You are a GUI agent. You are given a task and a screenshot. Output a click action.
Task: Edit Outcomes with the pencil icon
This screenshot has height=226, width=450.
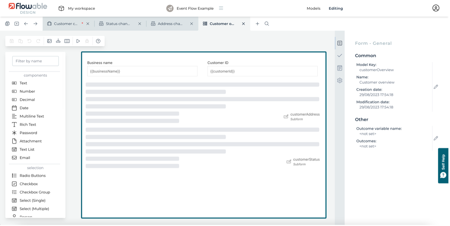(x=436, y=138)
